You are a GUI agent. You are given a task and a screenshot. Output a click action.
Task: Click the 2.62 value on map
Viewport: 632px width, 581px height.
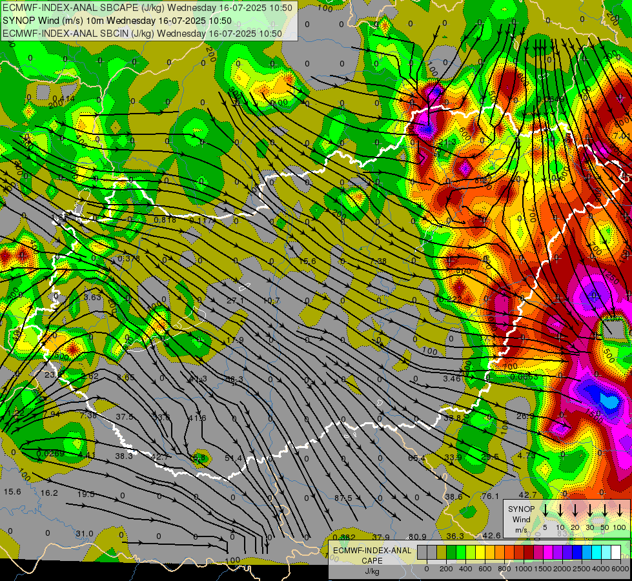coord(90,376)
